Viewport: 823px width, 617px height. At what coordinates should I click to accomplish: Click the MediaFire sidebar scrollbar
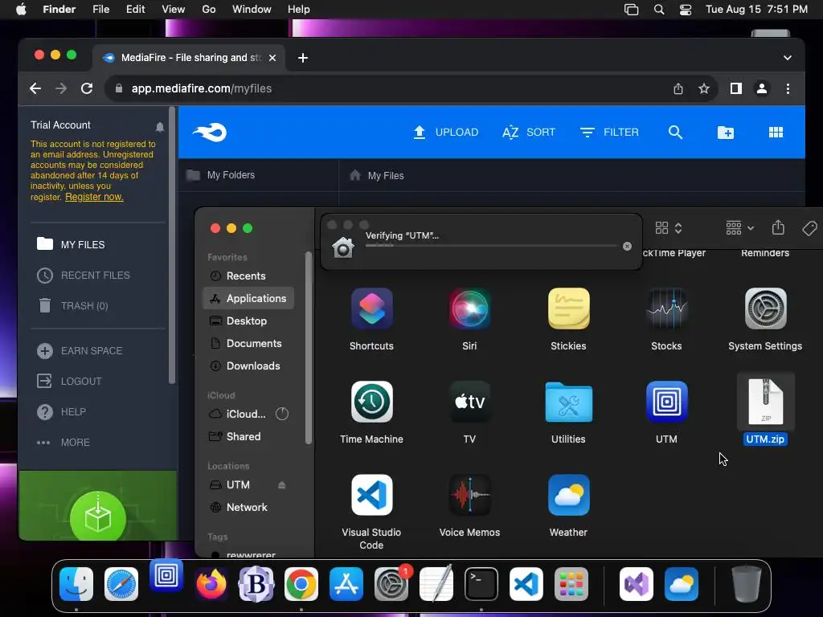tap(172, 244)
